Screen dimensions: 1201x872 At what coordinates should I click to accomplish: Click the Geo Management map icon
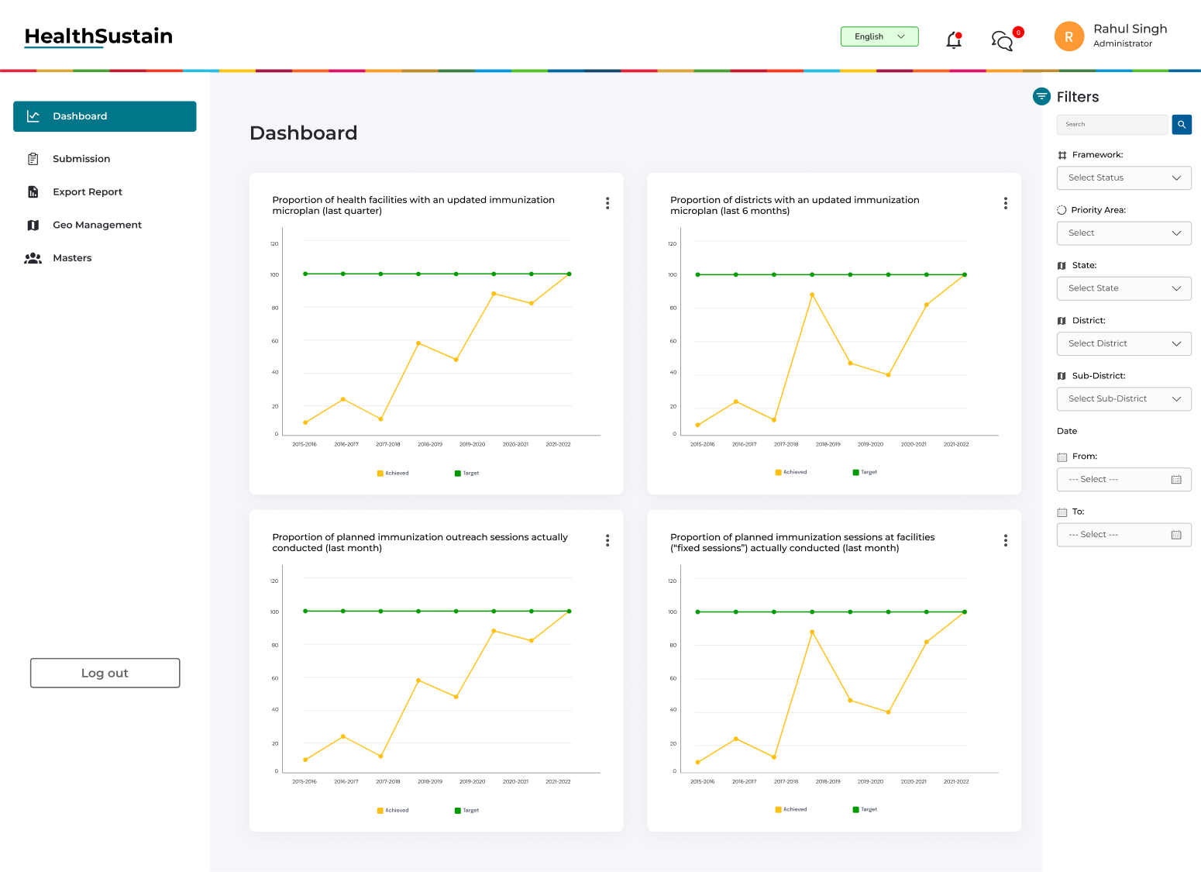33,225
